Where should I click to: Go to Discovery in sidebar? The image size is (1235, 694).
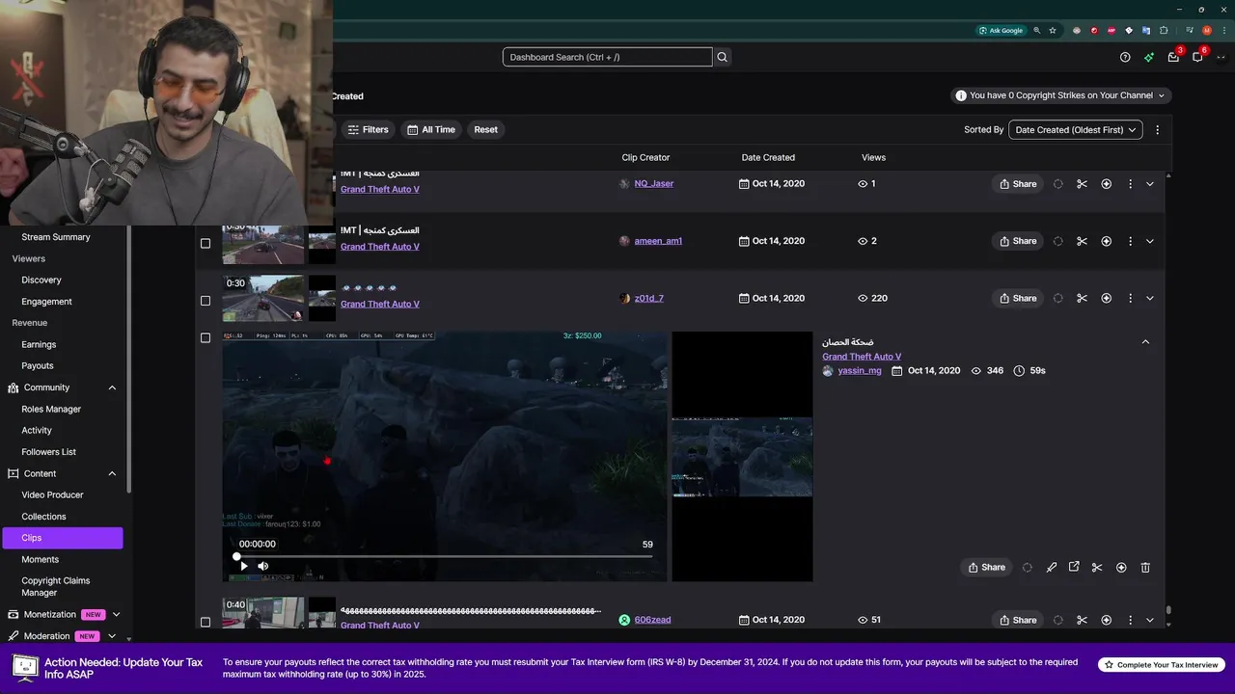pos(41,280)
